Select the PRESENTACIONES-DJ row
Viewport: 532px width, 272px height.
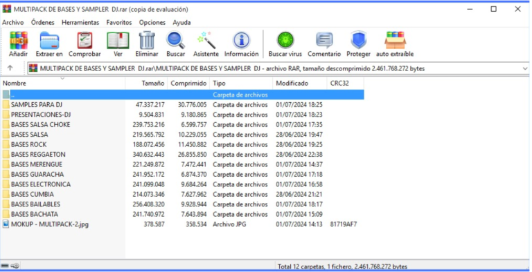tap(183, 115)
